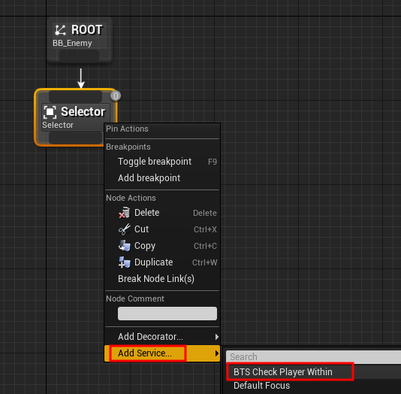Select the Selector composite node
This screenshot has width=401, height=394.
tap(76, 117)
